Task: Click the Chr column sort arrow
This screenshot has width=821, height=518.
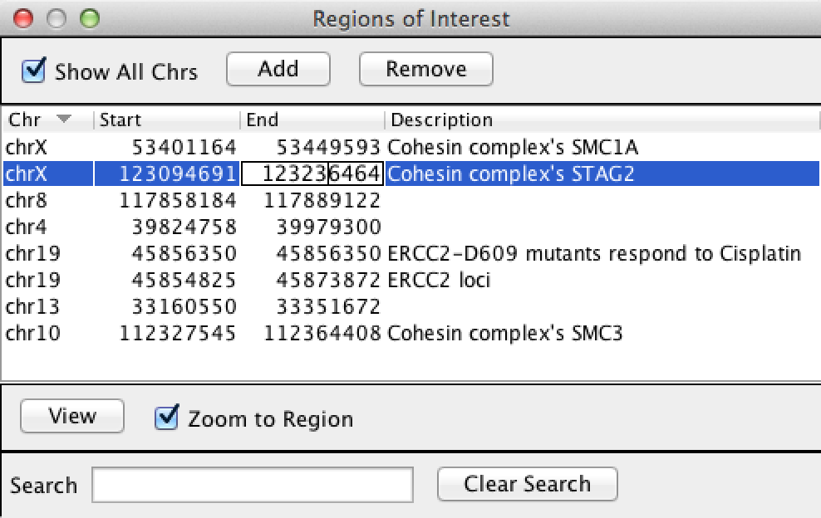Action: 65,119
